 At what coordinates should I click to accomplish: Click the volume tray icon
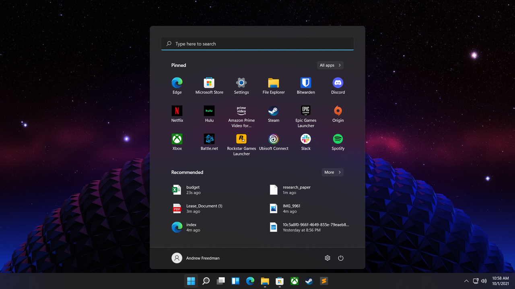click(x=484, y=281)
